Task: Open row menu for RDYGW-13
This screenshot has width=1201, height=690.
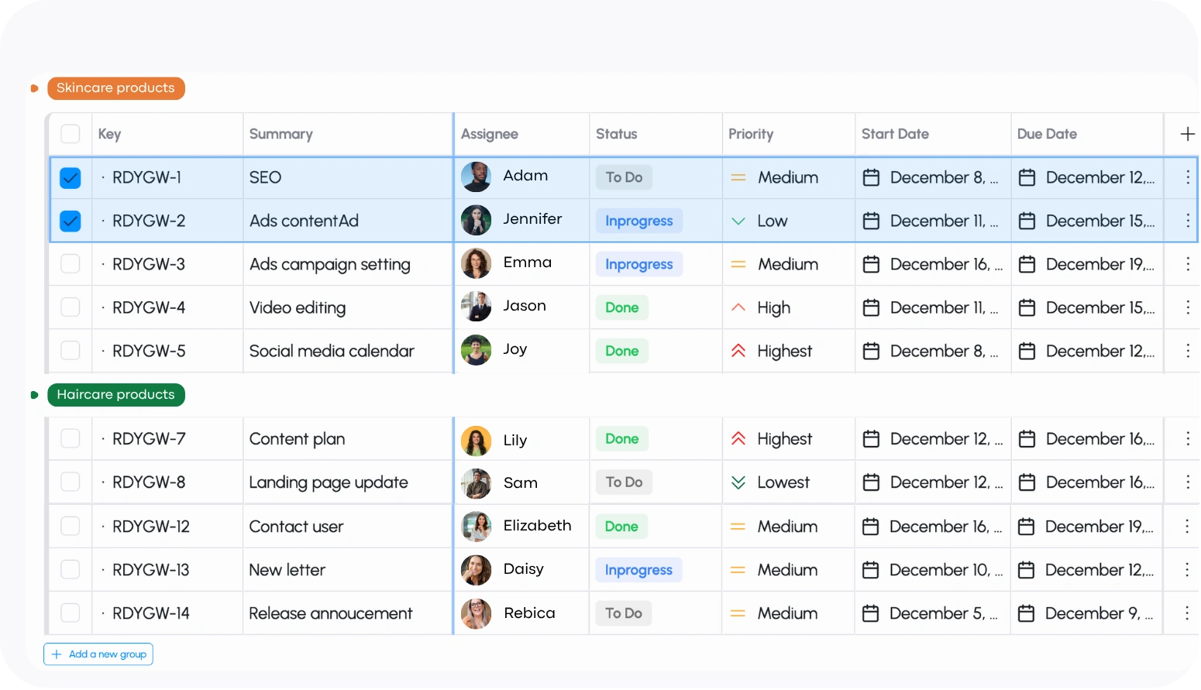Action: (1186, 570)
